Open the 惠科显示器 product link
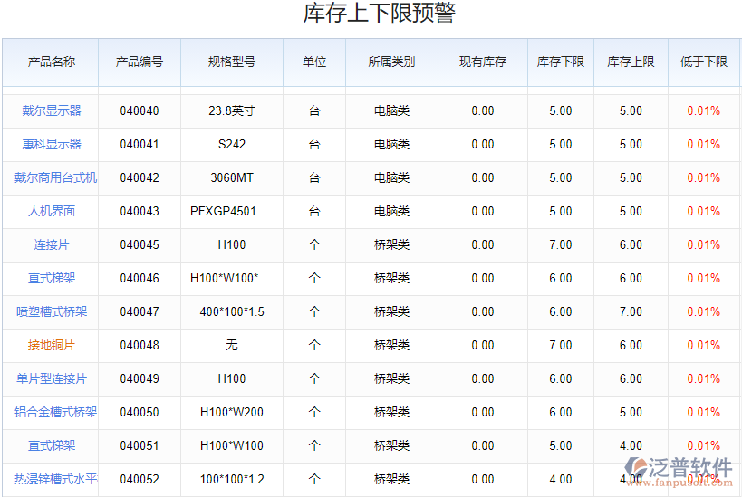Screen dimensions: 742x497 (x=52, y=144)
